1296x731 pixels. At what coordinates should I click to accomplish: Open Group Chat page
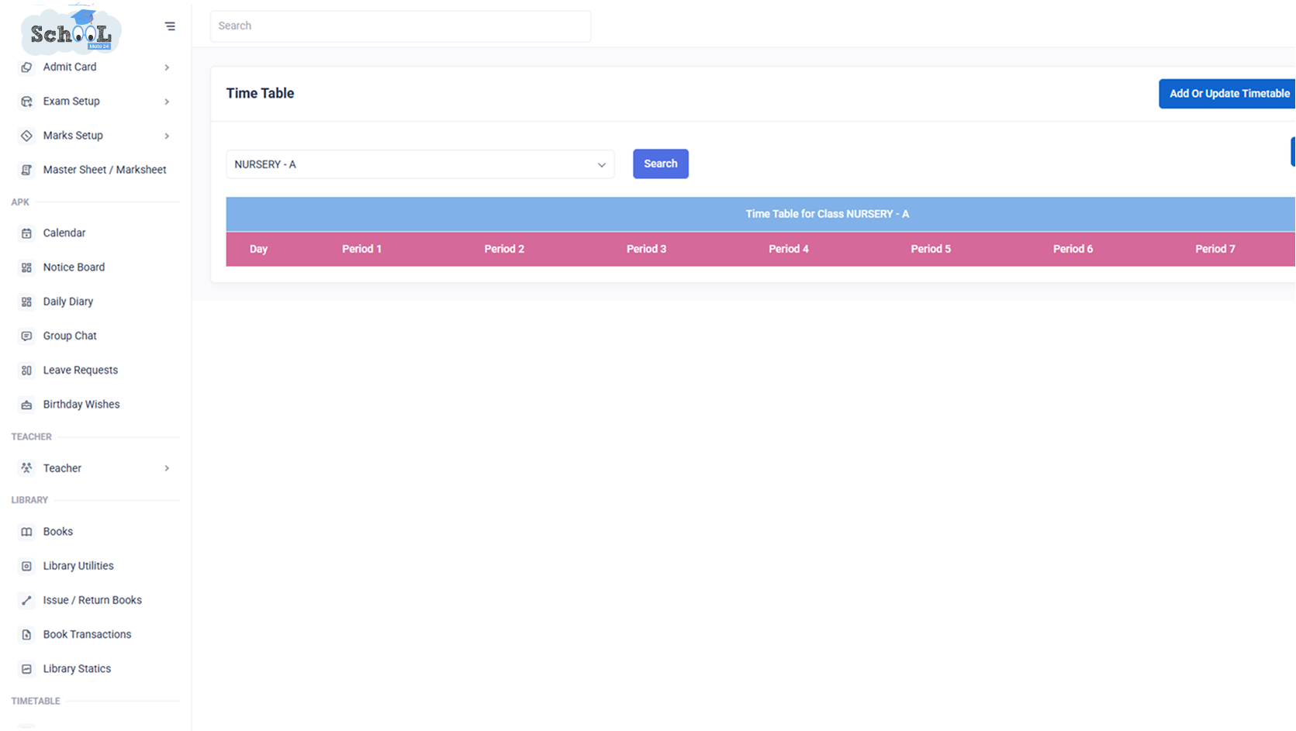point(70,336)
